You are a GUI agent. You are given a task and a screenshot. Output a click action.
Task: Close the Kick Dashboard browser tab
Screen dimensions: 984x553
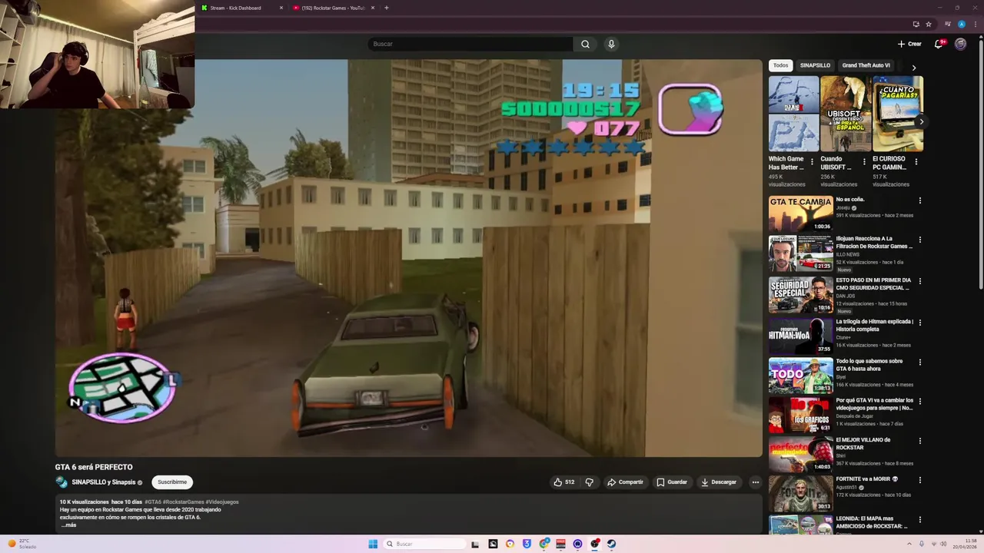tap(281, 8)
